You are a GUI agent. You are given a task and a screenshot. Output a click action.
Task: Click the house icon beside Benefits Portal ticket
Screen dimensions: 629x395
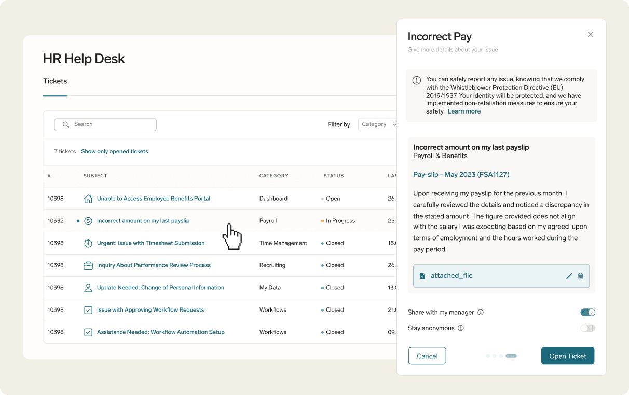click(88, 199)
